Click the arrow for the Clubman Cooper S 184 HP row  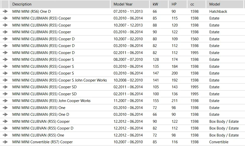coord(5,66)
